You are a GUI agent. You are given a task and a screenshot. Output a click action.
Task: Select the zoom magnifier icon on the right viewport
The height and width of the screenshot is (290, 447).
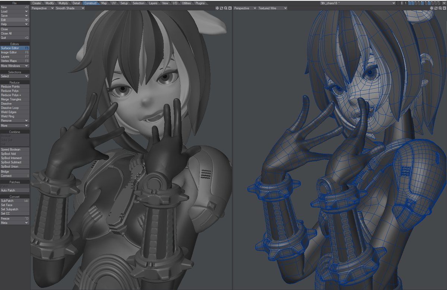pos(440,8)
